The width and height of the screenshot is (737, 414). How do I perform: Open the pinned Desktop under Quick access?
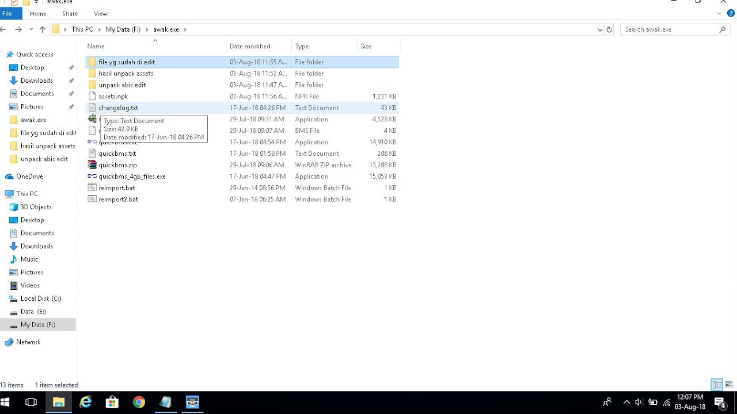point(32,67)
